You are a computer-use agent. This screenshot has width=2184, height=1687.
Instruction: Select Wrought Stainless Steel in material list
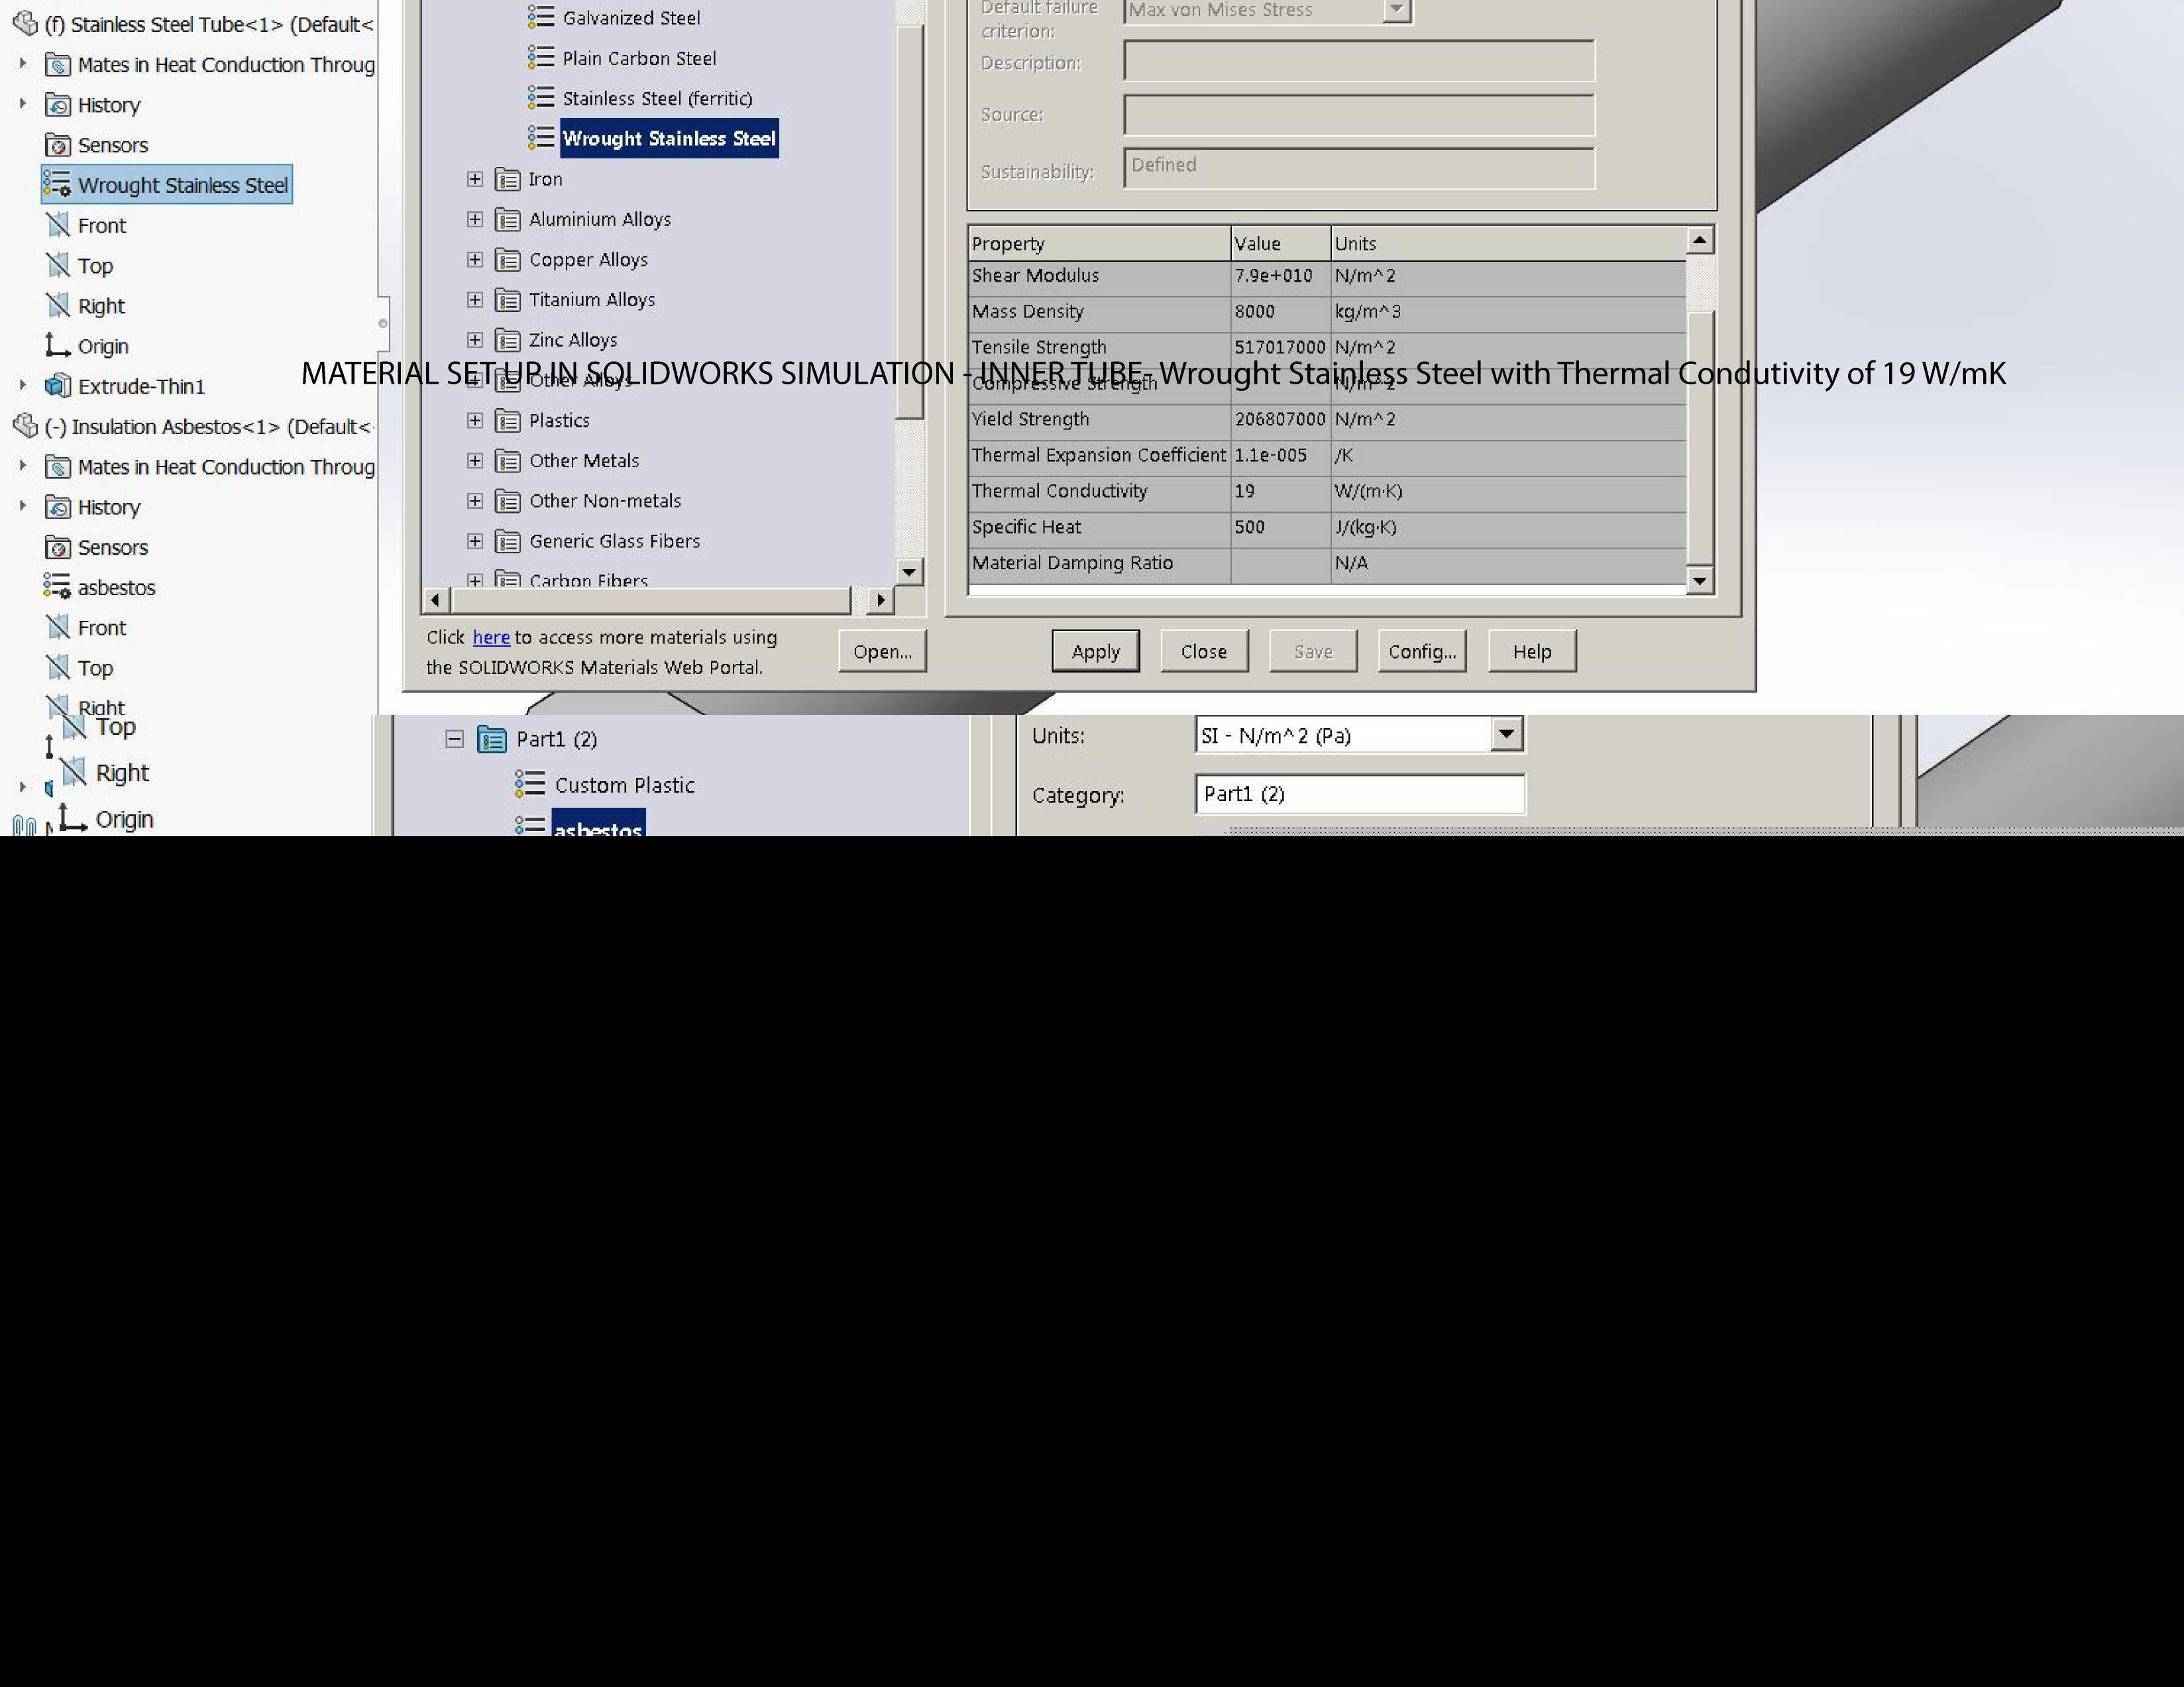669,138
